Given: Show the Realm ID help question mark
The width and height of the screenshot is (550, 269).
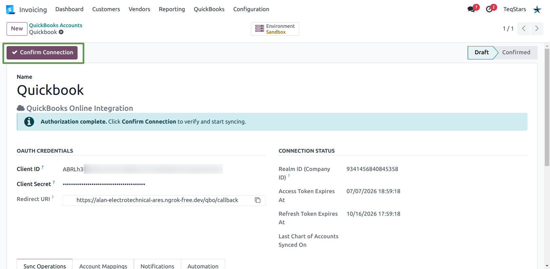Looking at the screenshot, I should [x=289, y=176].
